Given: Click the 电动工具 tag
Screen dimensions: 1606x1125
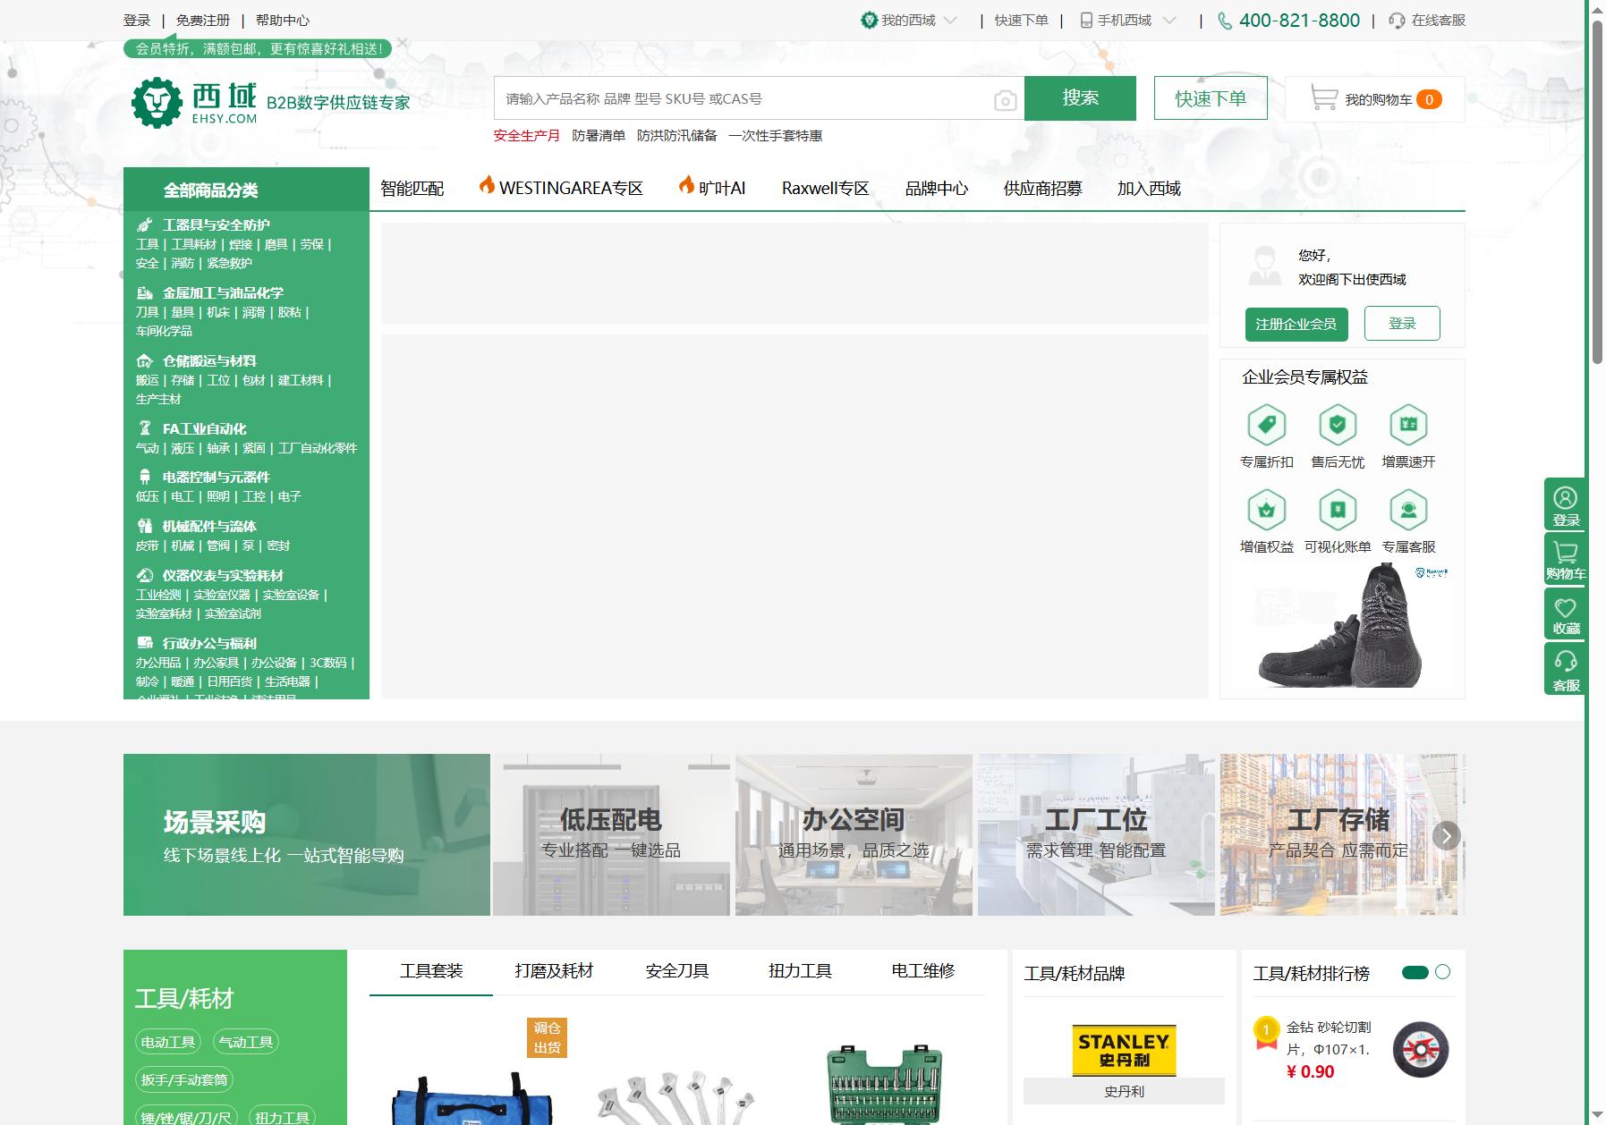Looking at the screenshot, I should 168,1042.
